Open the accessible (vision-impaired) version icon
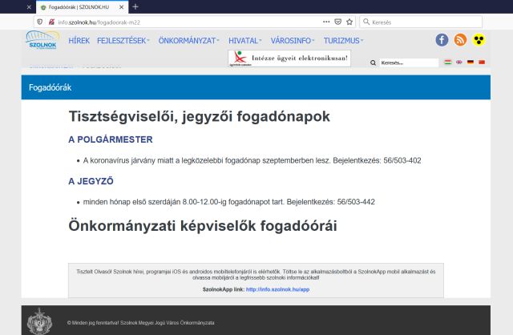This screenshot has height=335, width=513. (479, 40)
